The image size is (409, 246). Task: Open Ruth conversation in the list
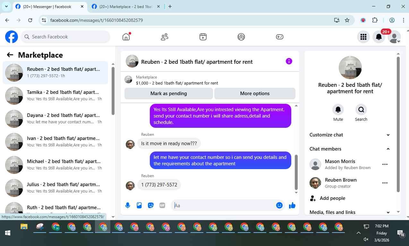click(55, 208)
